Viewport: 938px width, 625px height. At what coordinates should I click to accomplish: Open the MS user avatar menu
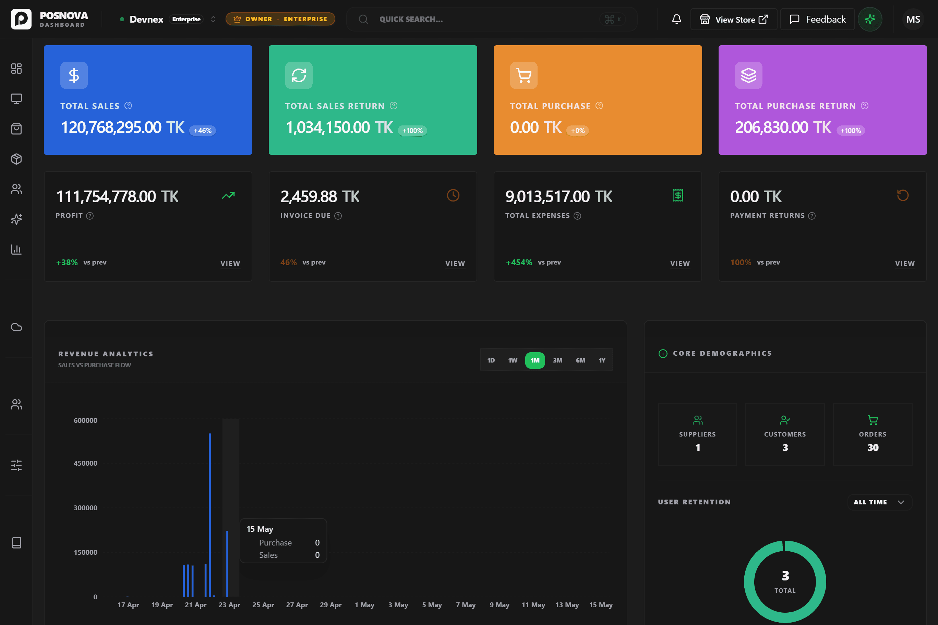(913, 19)
